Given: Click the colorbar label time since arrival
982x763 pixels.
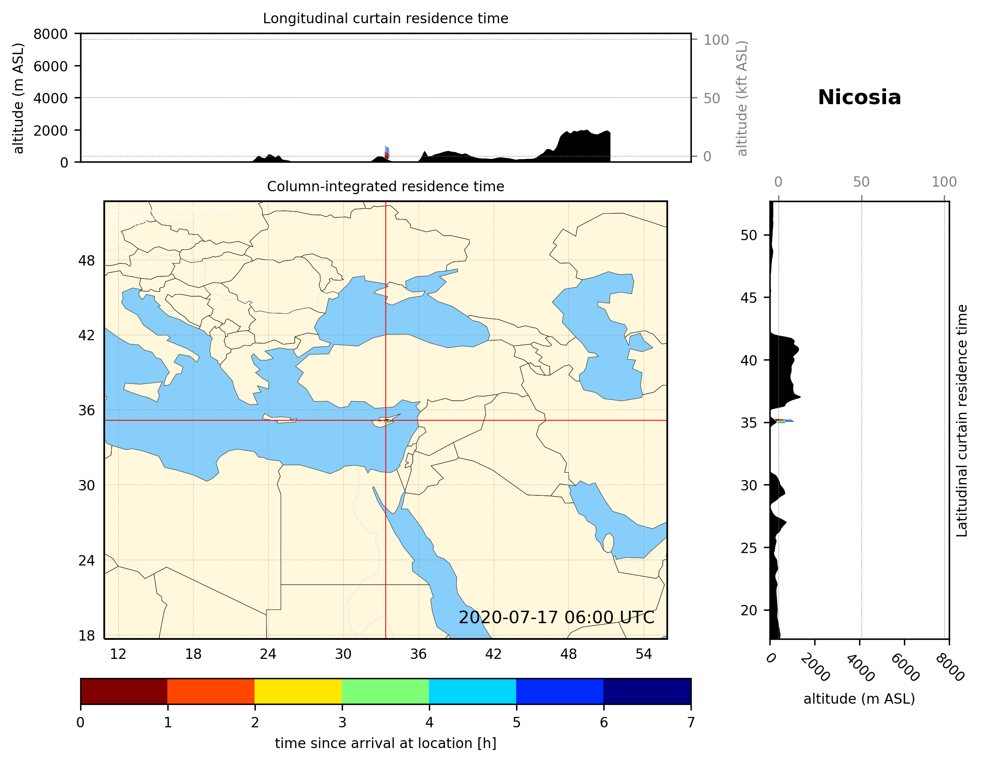Looking at the screenshot, I should 385,743.
